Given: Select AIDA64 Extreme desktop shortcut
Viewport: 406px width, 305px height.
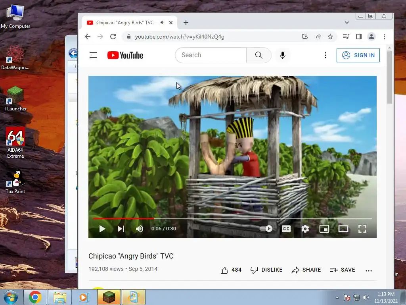Looking at the screenshot, I should point(15,143).
